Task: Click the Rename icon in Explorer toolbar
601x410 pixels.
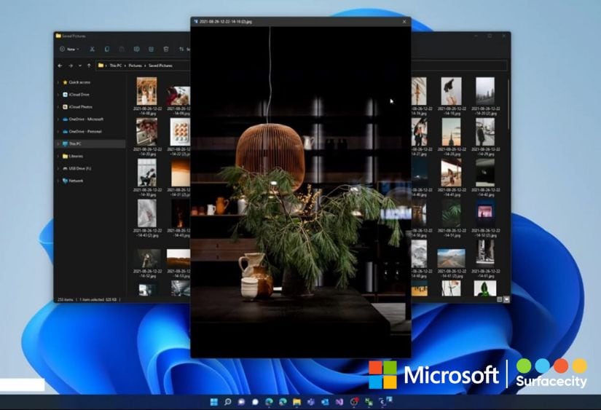Action: coord(136,49)
